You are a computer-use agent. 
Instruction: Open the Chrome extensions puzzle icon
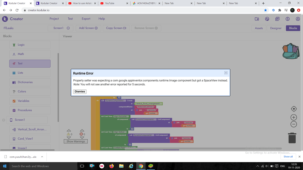tap(280, 10)
